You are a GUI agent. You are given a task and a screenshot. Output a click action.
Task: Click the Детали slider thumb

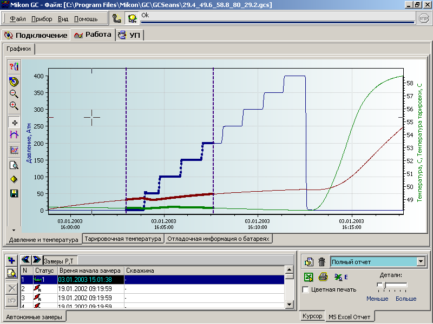(x=383, y=285)
